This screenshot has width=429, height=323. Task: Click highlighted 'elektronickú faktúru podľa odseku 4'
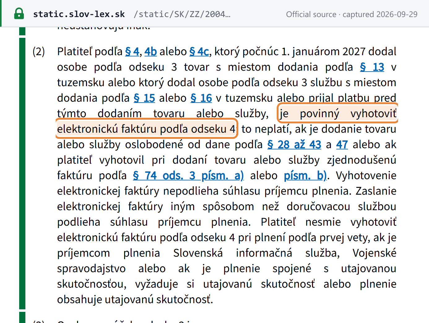pos(146,129)
